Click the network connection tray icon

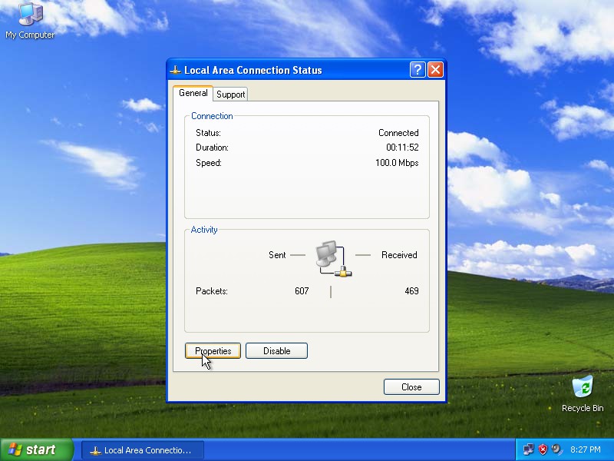coord(528,449)
